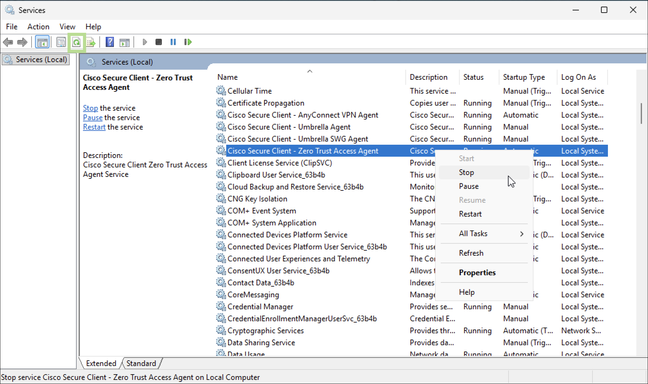Toggle the Show/Hide Console Tree icon

[x=42, y=42]
